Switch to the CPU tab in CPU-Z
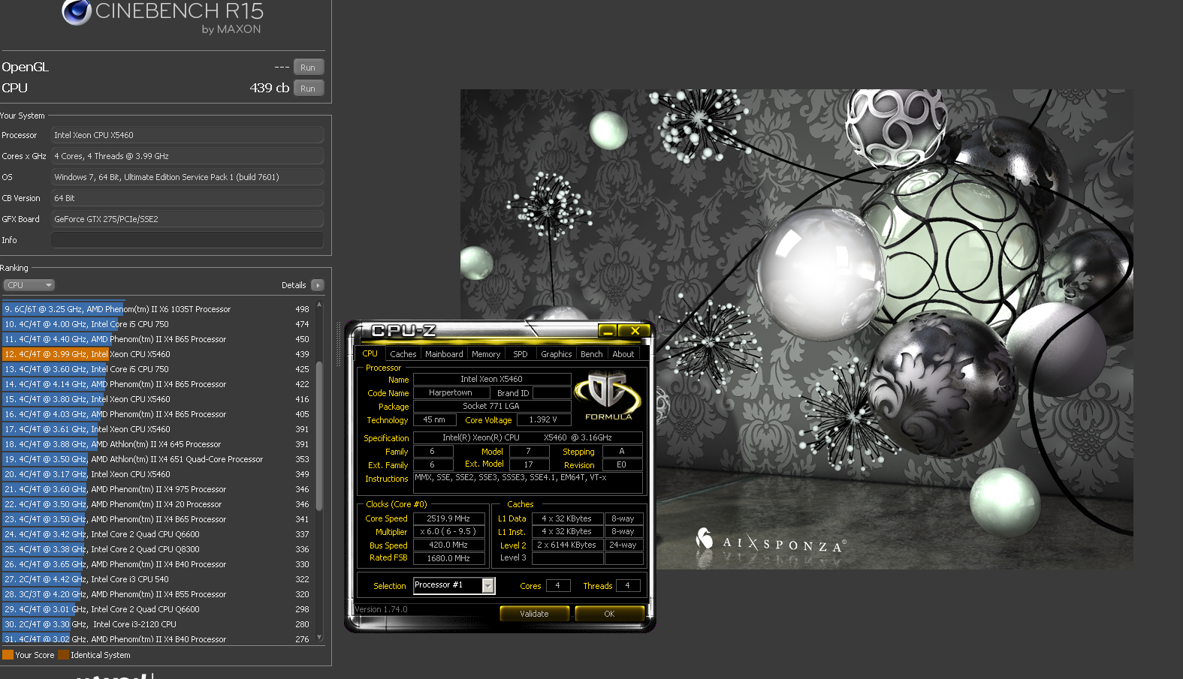The width and height of the screenshot is (1183, 679). pyautogui.click(x=370, y=353)
